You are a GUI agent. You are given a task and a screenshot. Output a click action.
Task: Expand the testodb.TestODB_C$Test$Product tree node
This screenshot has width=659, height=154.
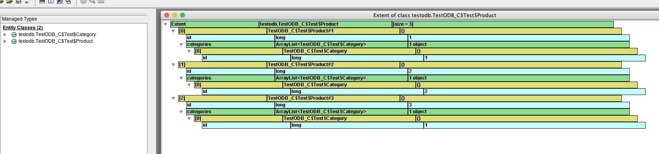(5, 41)
